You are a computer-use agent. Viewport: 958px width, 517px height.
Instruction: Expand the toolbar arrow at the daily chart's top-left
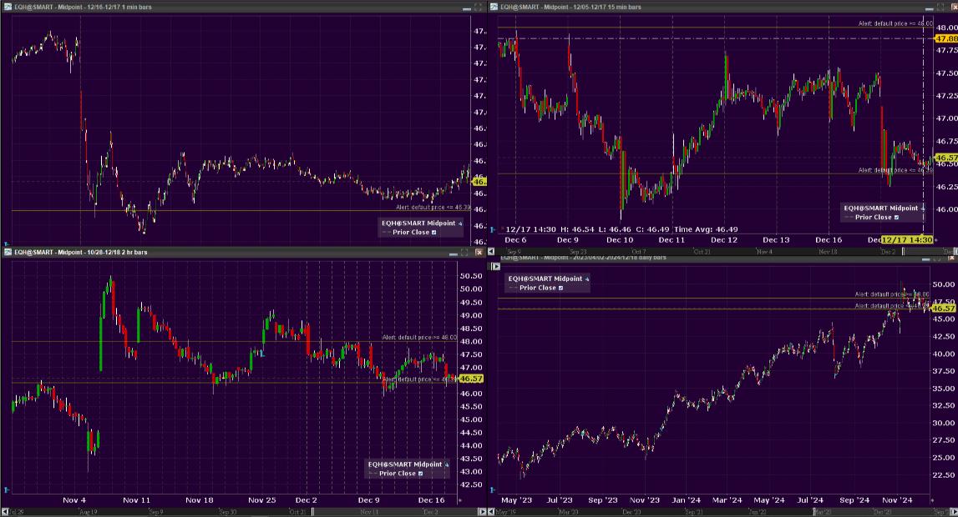495,267
